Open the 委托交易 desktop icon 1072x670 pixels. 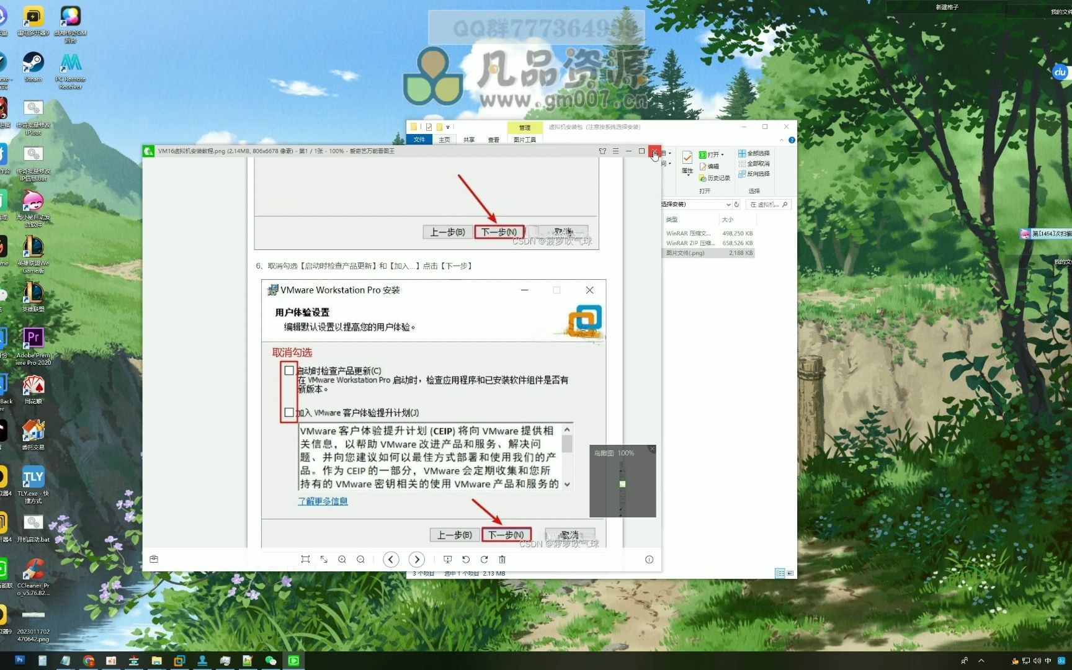(33, 434)
